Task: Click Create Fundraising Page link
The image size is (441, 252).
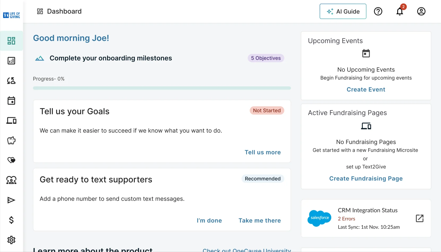Action: pyautogui.click(x=366, y=179)
